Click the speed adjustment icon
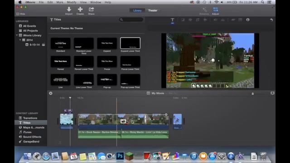 (x=233, y=20)
